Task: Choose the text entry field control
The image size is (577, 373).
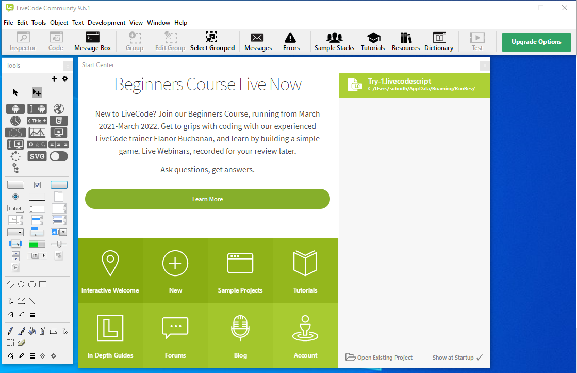Action: click(x=37, y=209)
